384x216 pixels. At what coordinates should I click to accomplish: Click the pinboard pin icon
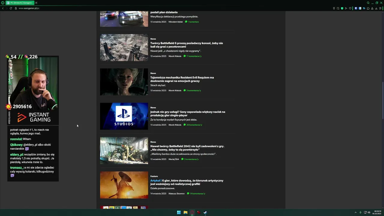click(x=334, y=8)
